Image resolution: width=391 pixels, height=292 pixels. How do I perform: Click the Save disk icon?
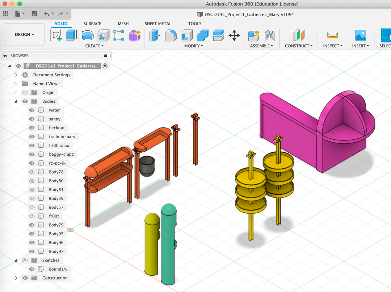(34, 14)
